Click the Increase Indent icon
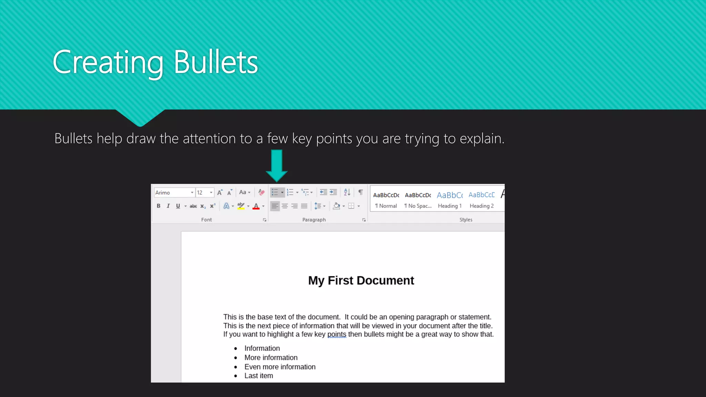Image resolution: width=706 pixels, height=397 pixels. coord(333,192)
